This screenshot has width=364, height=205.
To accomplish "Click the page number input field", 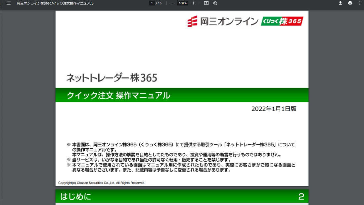I will coord(152,3).
